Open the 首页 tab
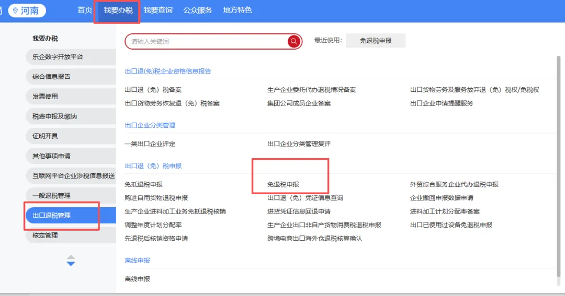 (85, 10)
